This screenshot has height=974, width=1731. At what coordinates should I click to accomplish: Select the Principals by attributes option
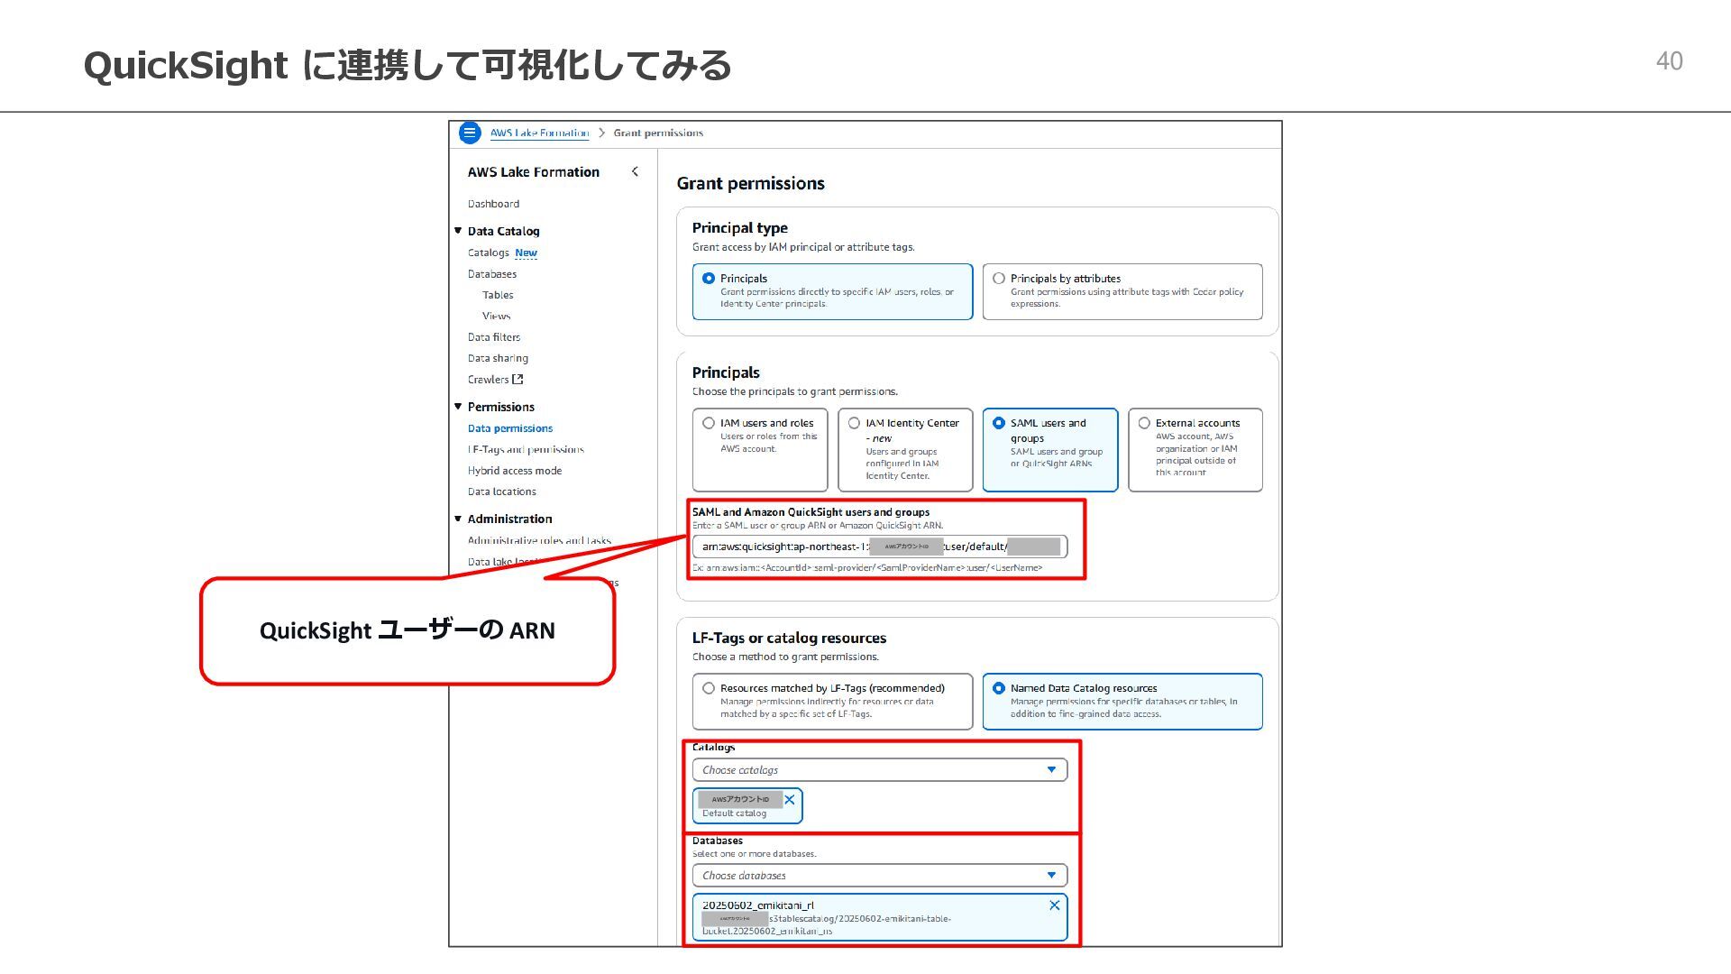point(999,279)
